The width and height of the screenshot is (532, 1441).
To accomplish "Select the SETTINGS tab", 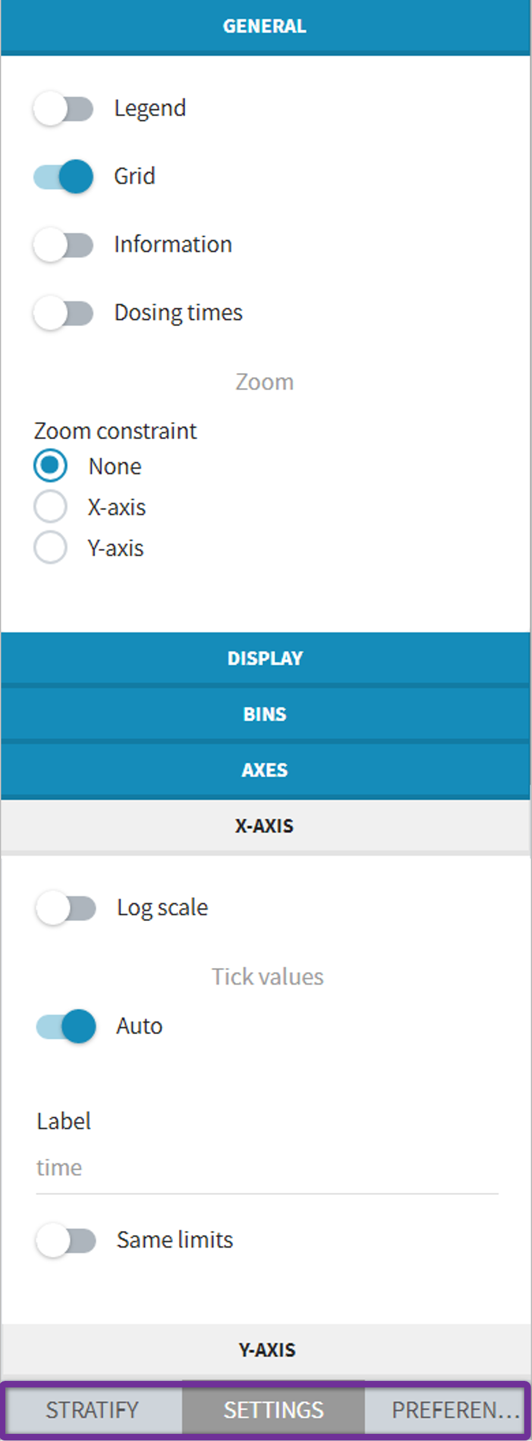I will [273, 1409].
